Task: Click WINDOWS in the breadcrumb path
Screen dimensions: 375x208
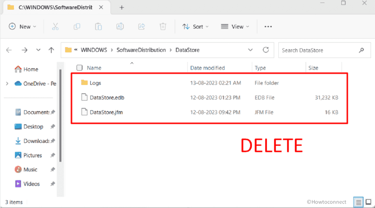Action: pyautogui.click(x=94, y=50)
